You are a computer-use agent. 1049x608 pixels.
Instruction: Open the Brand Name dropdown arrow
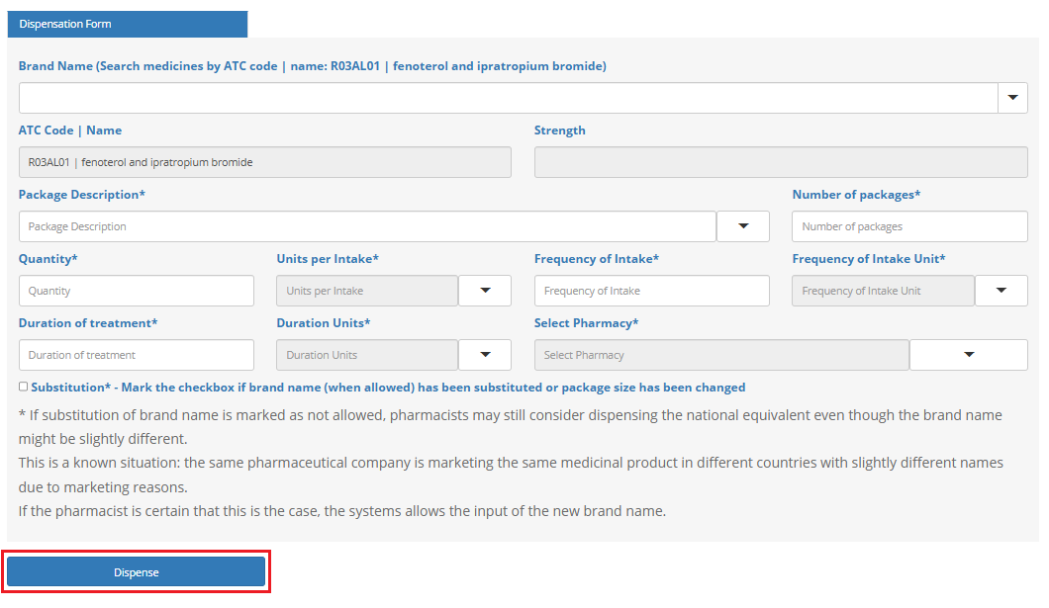(x=1012, y=98)
